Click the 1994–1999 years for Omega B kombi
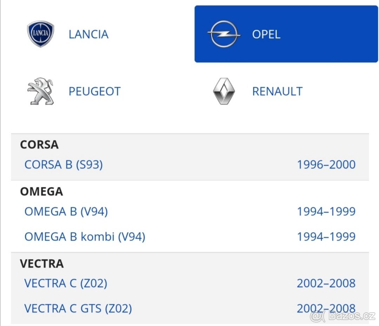Image resolution: width=379 pixels, height=326 pixels. point(326,237)
